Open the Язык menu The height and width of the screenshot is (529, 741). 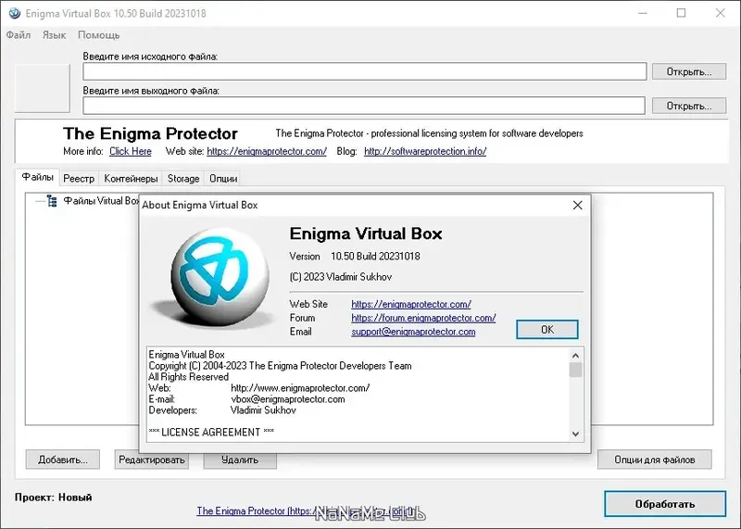pyautogui.click(x=54, y=35)
